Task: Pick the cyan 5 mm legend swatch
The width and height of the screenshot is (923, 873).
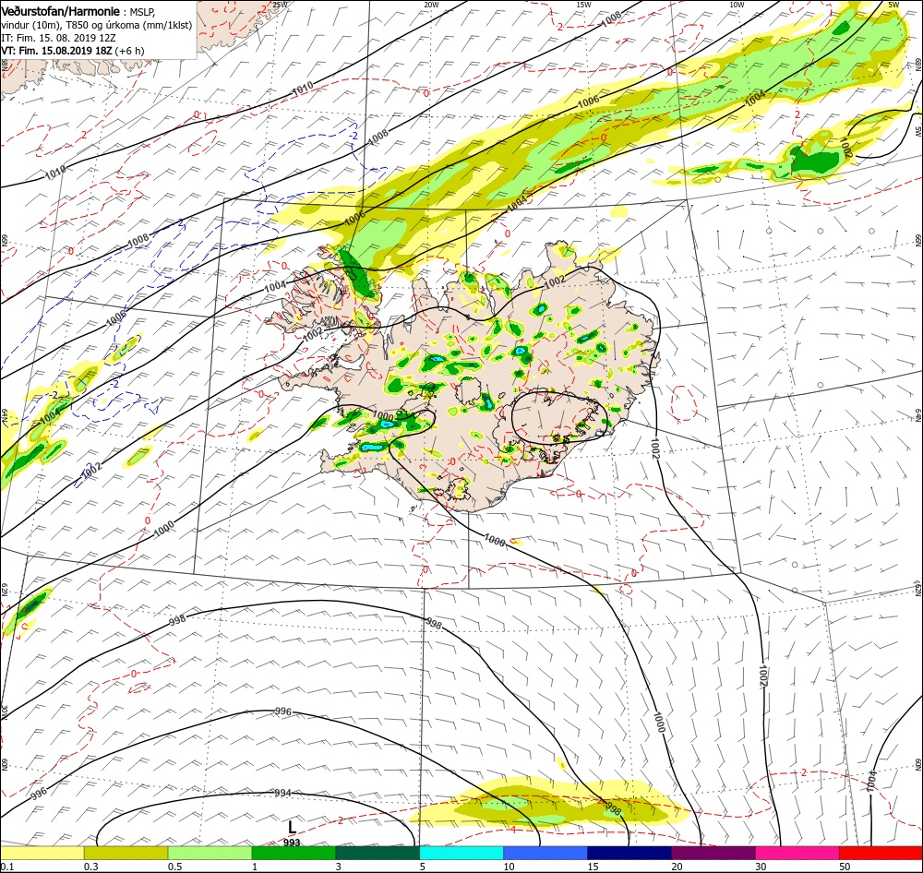Action: (461, 853)
